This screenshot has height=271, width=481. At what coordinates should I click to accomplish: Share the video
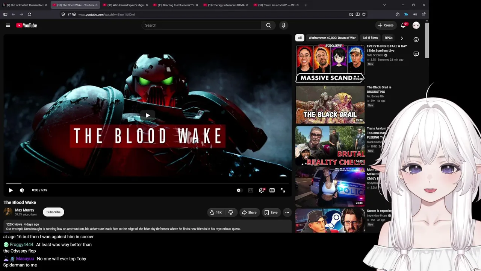[x=249, y=212]
